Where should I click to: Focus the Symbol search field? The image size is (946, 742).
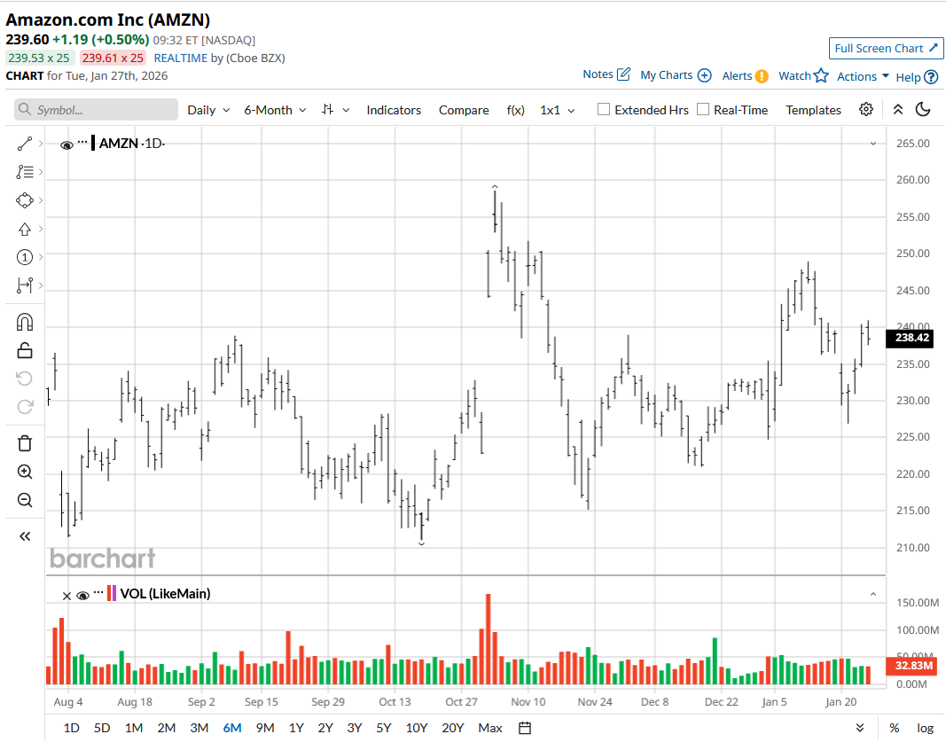[x=97, y=110]
